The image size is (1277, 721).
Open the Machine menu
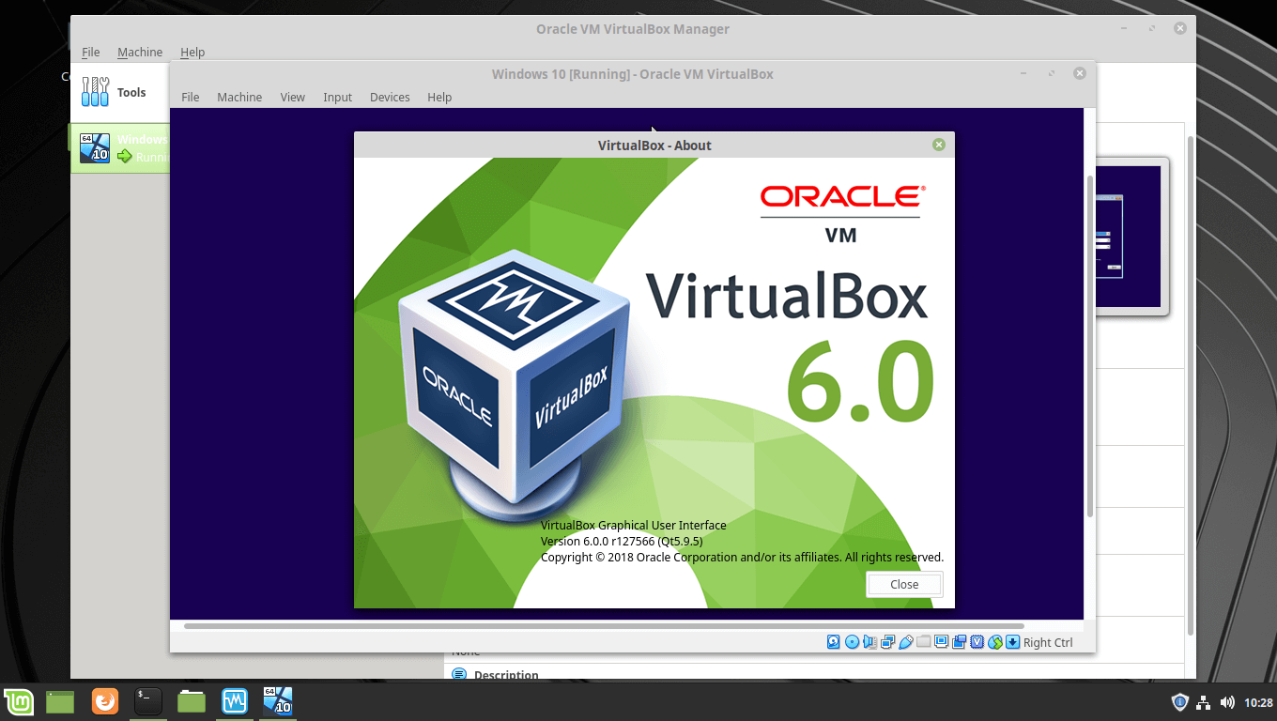click(x=239, y=97)
